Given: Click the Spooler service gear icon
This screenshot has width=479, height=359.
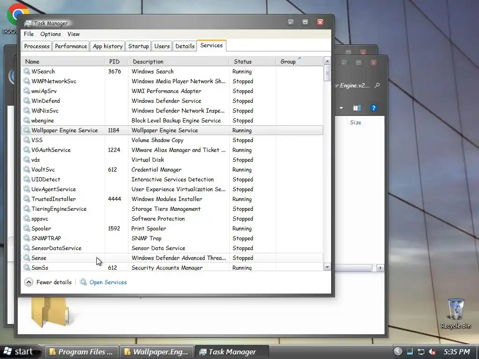Looking at the screenshot, I should click(x=27, y=228).
